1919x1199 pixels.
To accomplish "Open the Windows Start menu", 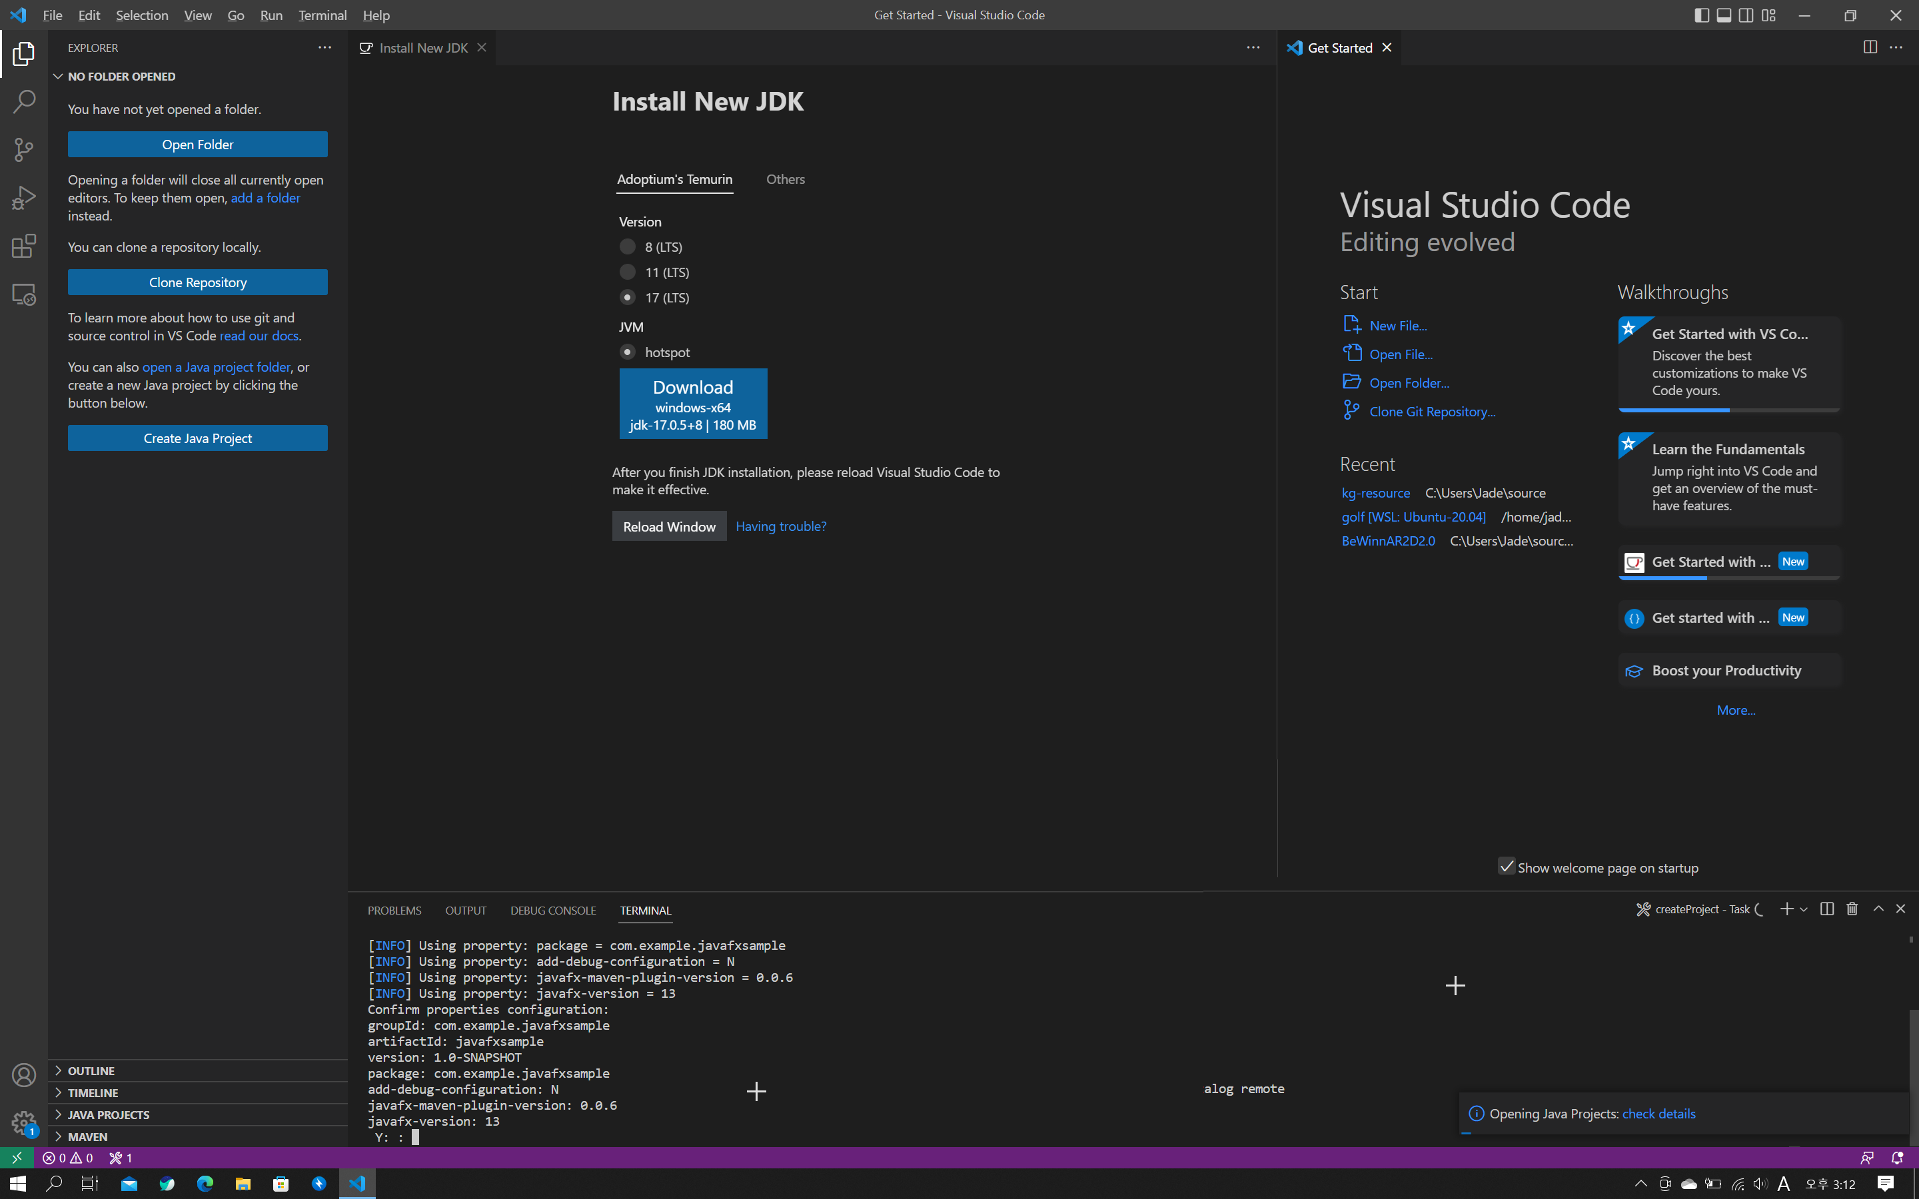I will pyautogui.click(x=17, y=1183).
